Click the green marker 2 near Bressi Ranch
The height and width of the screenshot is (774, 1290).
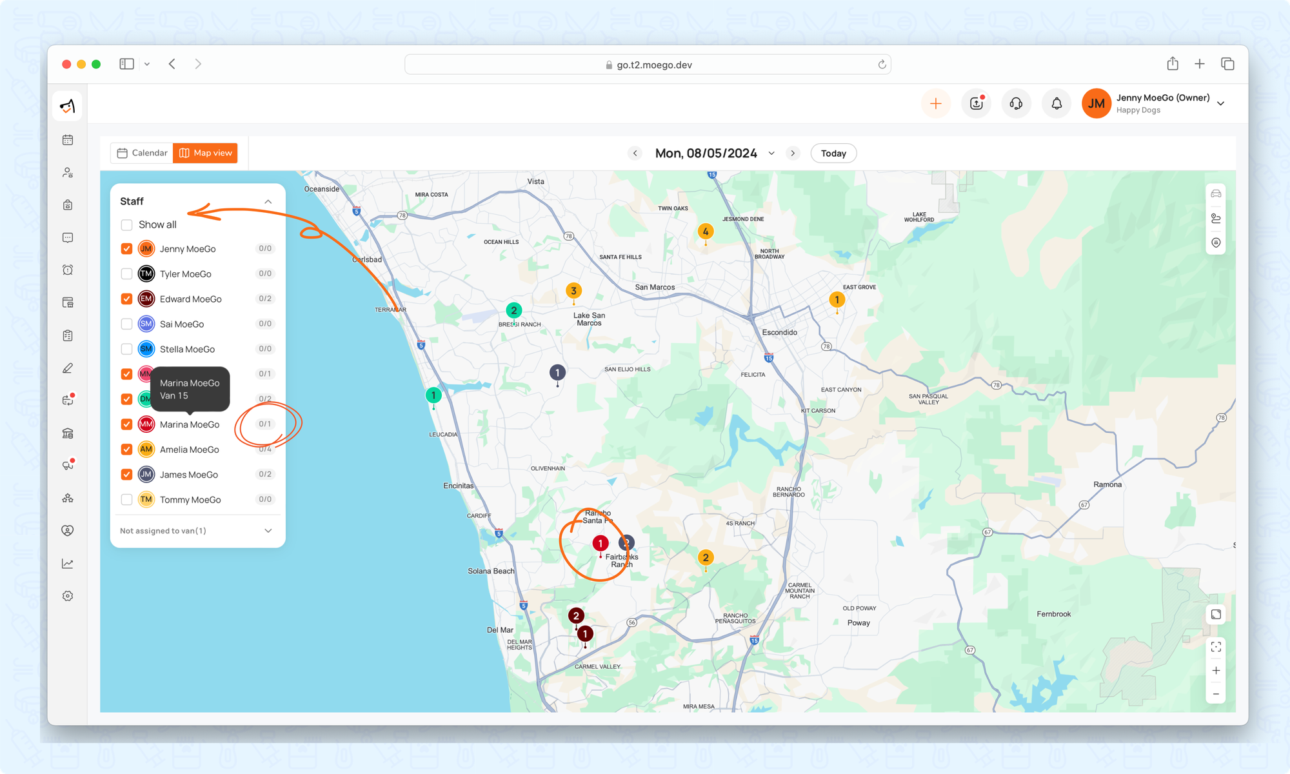click(x=513, y=310)
